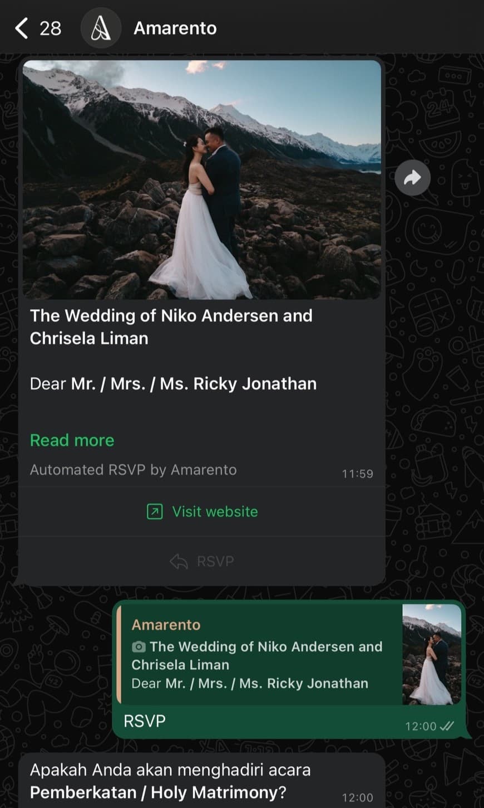Tap the unread count 28 in the header
This screenshot has width=484, height=808.
[50, 28]
